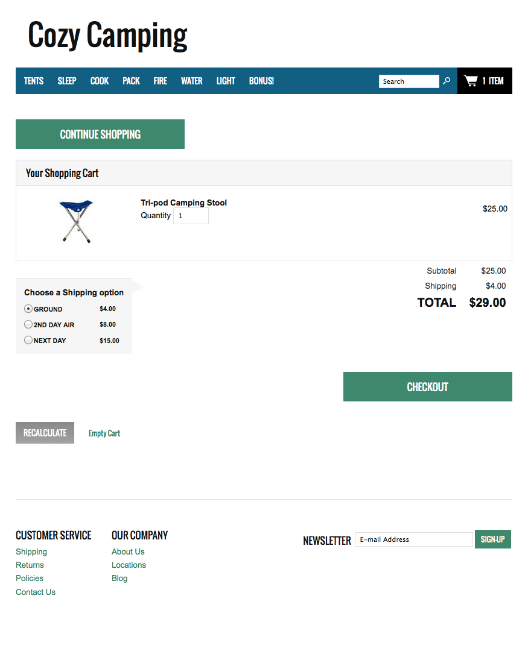The height and width of the screenshot is (663, 528).
Task: Click the Tri-pod Camping Stool image
Action: point(77,221)
